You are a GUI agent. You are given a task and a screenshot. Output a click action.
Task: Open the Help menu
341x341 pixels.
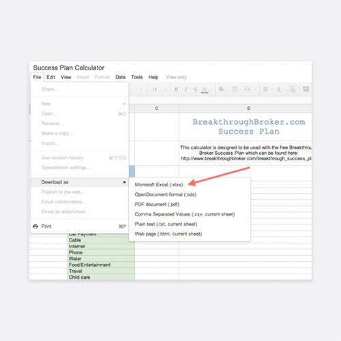(153, 77)
